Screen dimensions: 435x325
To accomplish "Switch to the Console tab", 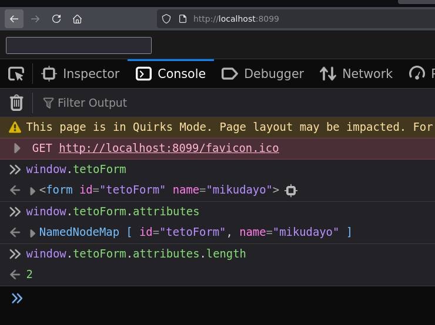I will tap(170, 74).
